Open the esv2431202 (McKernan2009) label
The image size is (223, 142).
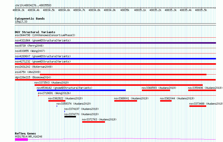point(34,67)
